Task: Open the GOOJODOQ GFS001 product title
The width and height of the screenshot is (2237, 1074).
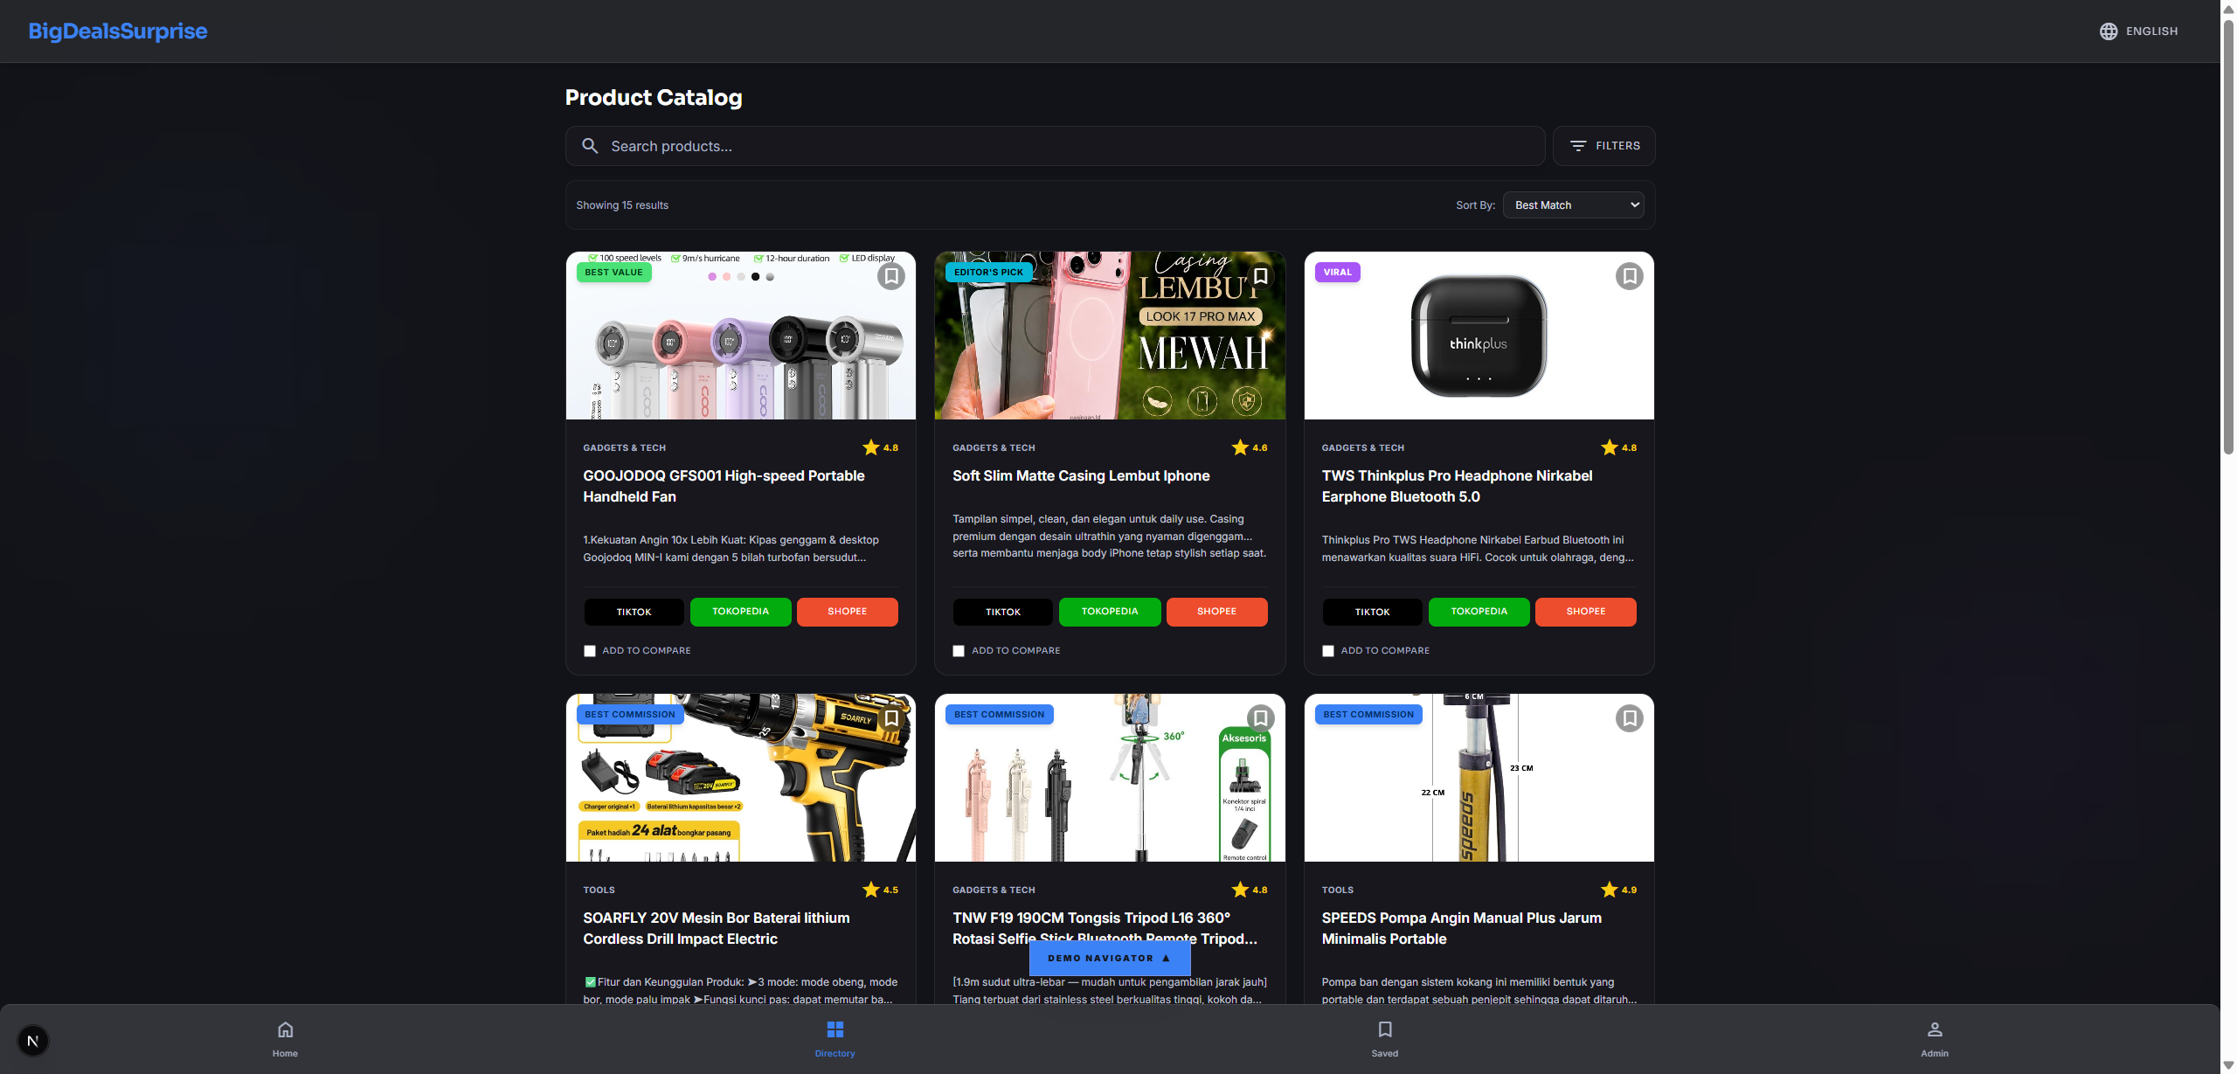Action: coord(724,486)
